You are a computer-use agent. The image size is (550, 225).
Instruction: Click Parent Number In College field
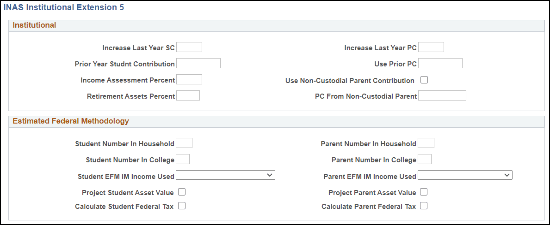[425, 159]
